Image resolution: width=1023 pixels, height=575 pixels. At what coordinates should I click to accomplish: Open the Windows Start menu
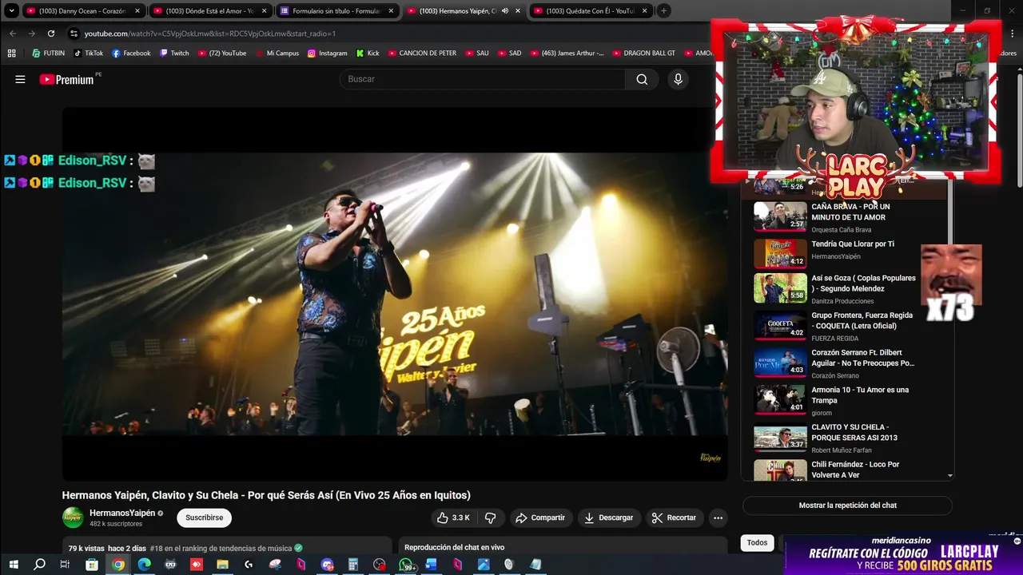tap(13, 565)
